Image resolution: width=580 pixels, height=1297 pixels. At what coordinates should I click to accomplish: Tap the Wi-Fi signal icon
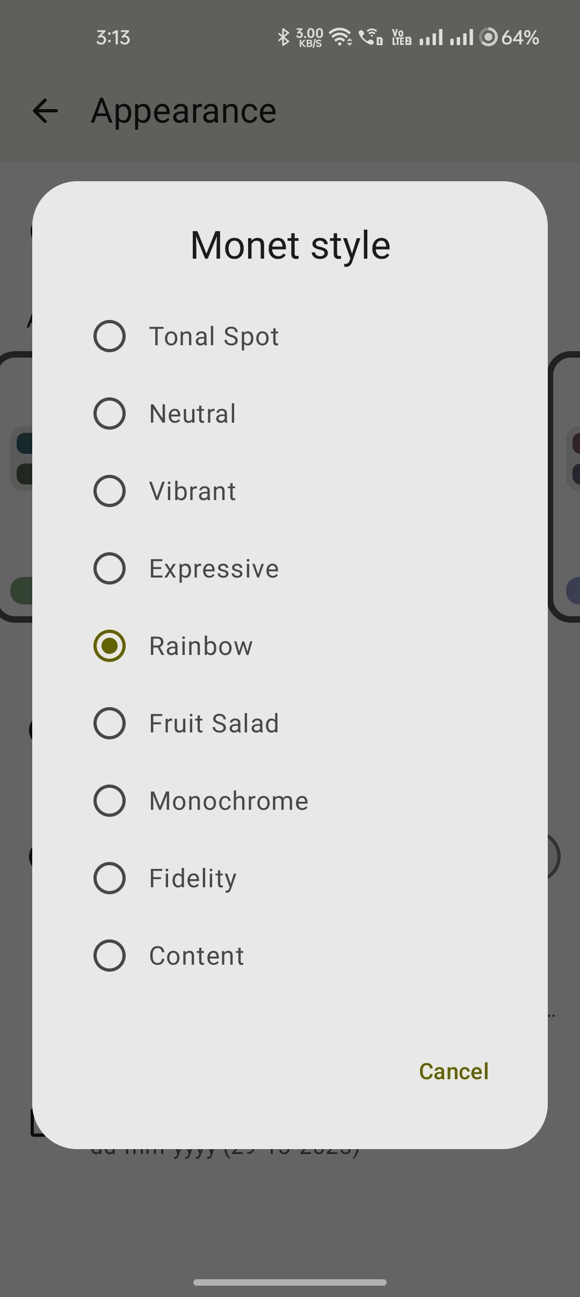tap(340, 38)
